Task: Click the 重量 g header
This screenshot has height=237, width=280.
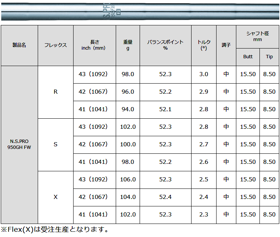Action: tap(128, 45)
